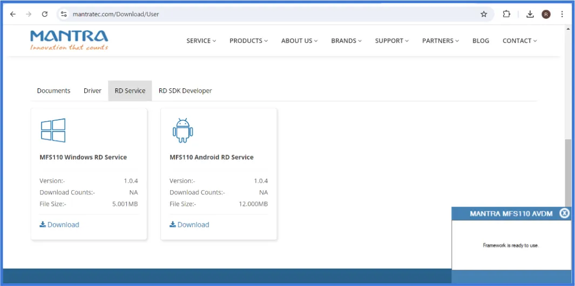This screenshot has height=286, width=575.
Task: Click the 12.000MB file size value
Action: 253,204
